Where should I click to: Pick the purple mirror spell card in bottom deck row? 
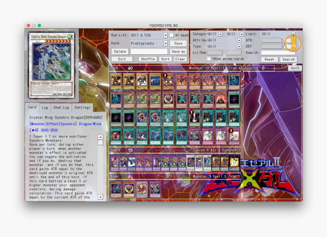pyautogui.click(x=116, y=137)
